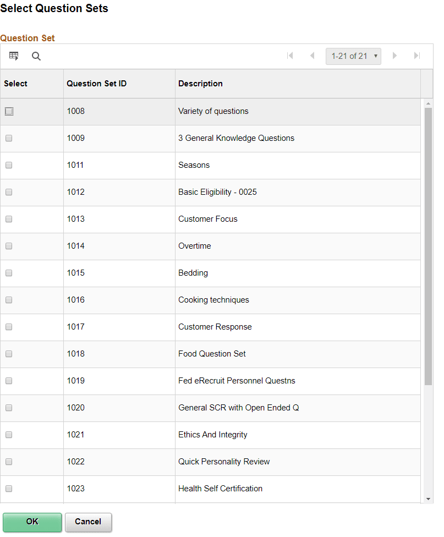The image size is (444, 537).
Task: Select the row labeled Cooking techniques
Action: point(213,300)
